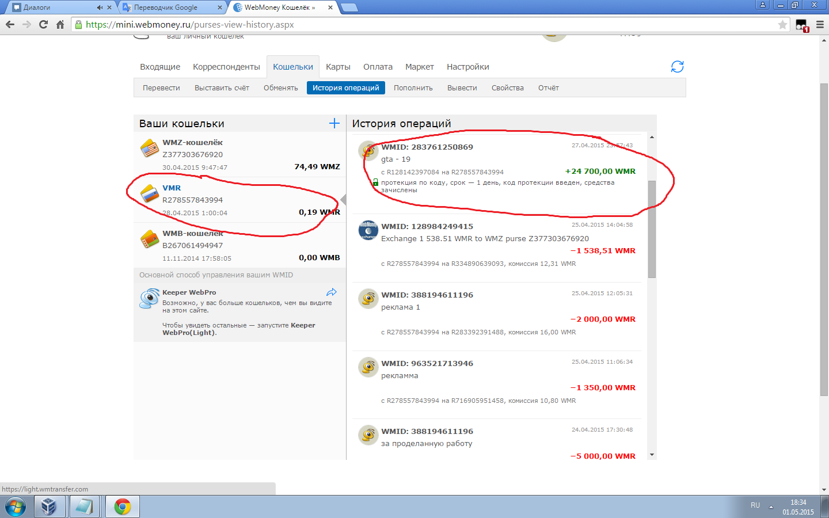Select История операций submenu item
Viewport: 829px width, 518px height.
[346, 87]
